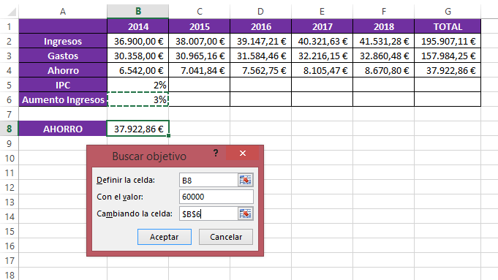Click the Ingresos label cell
This screenshot has height=280, width=498.
pyautogui.click(x=63, y=41)
